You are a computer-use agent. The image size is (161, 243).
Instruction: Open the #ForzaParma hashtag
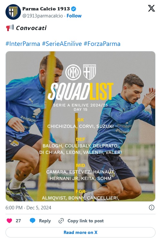pyautogui.click(x=102, y=44)
